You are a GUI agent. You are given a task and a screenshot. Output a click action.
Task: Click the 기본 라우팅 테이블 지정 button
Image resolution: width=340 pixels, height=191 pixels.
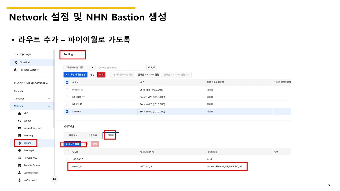tap(122, 75)
